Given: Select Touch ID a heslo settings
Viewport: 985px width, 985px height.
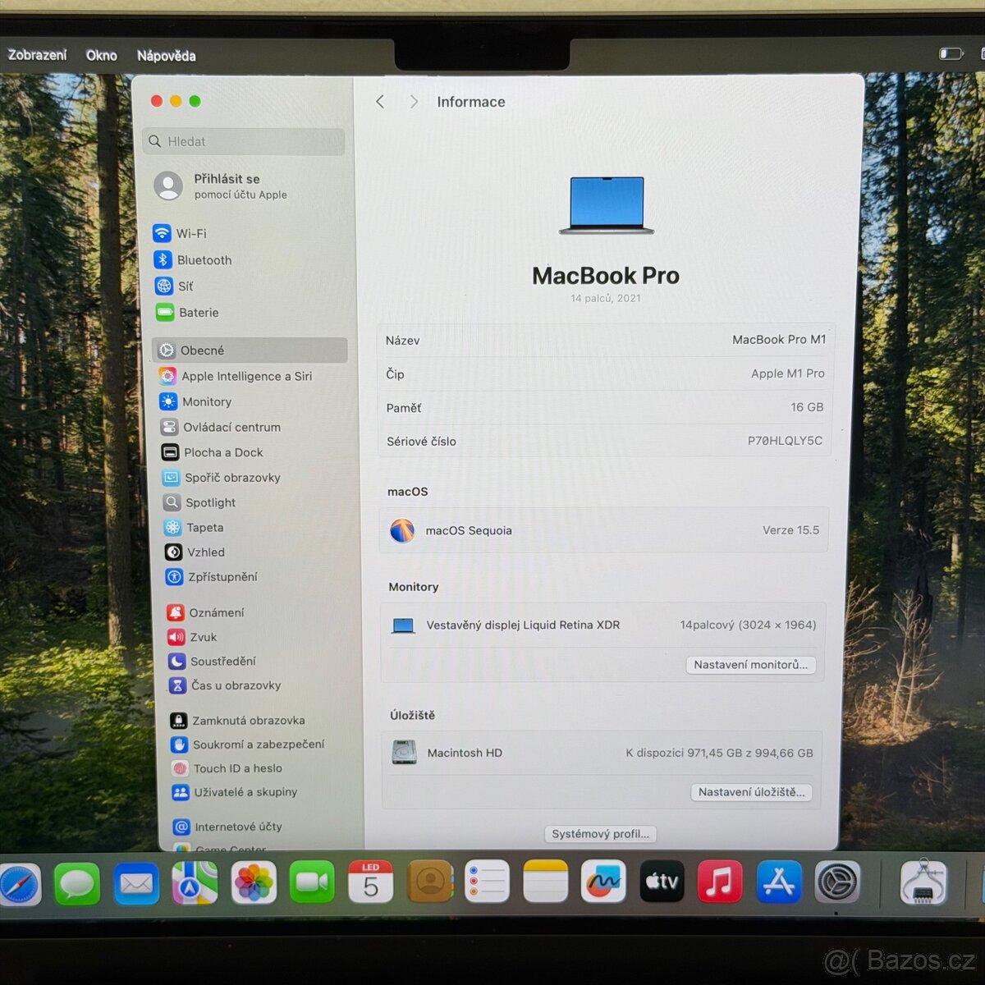Looking at the screenshot, I should 236,768.
